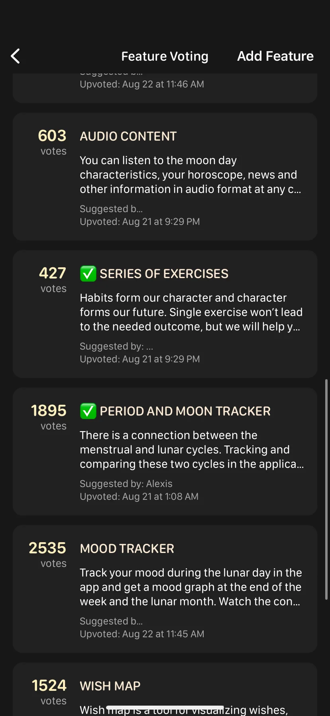Tap the partially visible top feature card
Image resolution: width=330 pixels, height=716 pixels.
(x=165, y=87)
